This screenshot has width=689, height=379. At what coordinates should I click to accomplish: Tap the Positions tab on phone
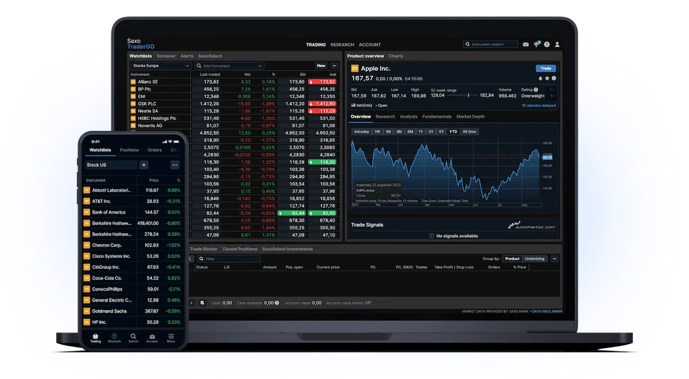[x=129, y=150]
